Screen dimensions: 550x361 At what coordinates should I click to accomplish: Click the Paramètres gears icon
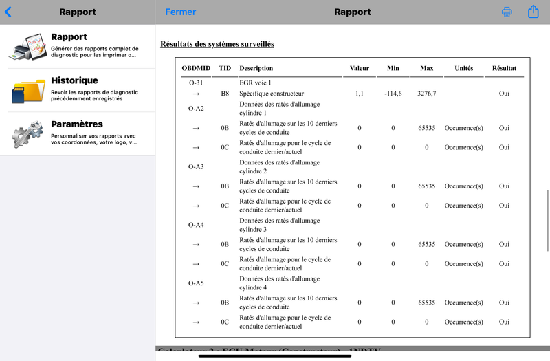(27, 134)
